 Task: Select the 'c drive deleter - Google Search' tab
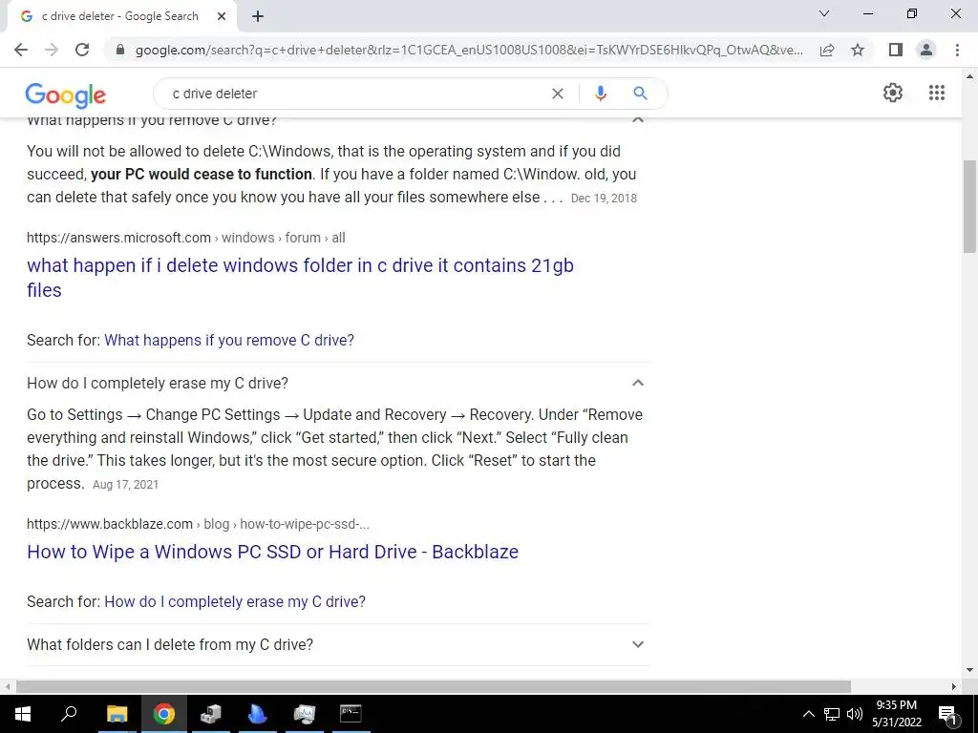pyautogui.click(x=119, y=17)
